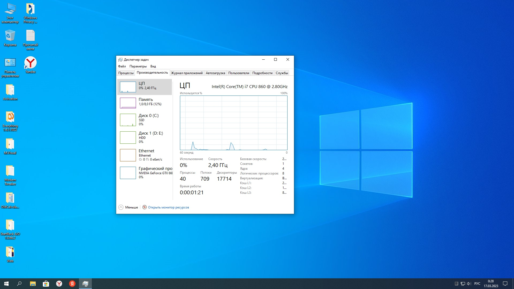Expand the Вид menu
This screenshot has width=514, height=289.
coord(153,66)
